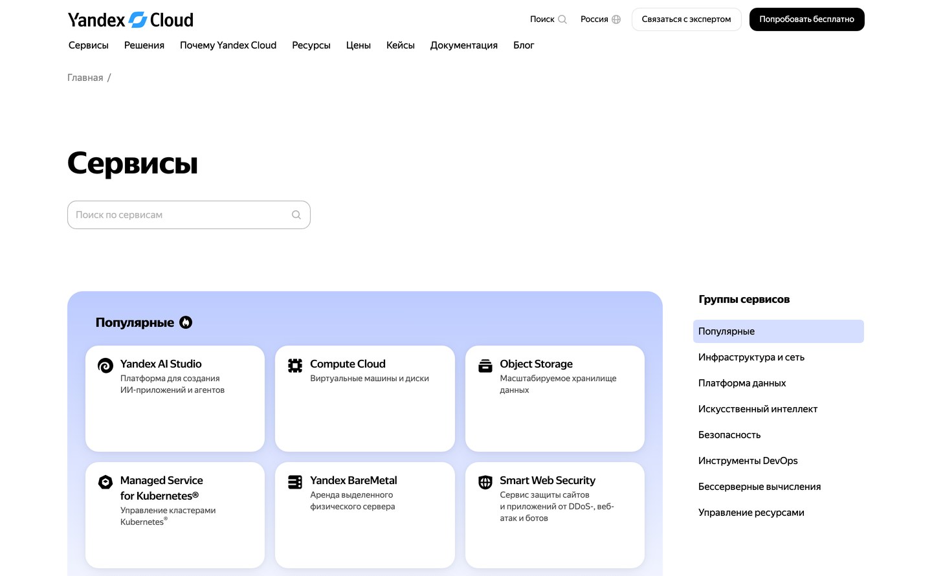Click the Попробовать бесплатно button

(807, 19)
